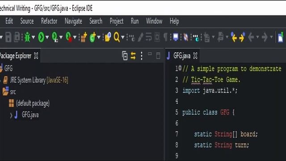Open the Run menu
This screenshot has width=286, height=161.
[x=135, y=21]
